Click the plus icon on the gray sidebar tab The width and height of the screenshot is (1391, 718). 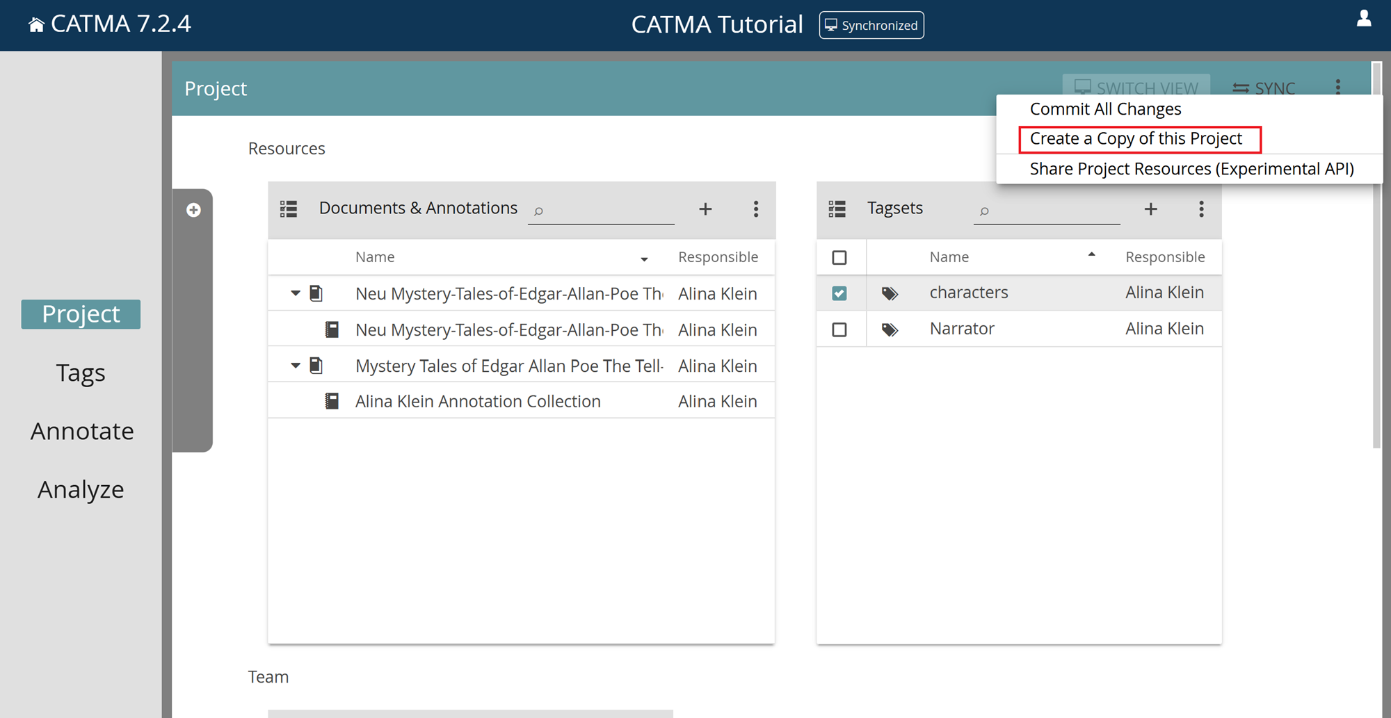pyautogui.click(x=193, y=209)
